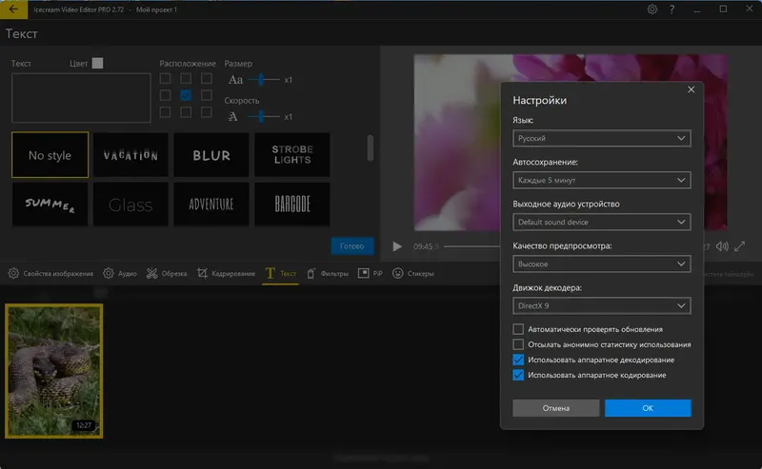
Task: Enable Автоматически проверять обновления checkbox
Action: tap(518, 329)
